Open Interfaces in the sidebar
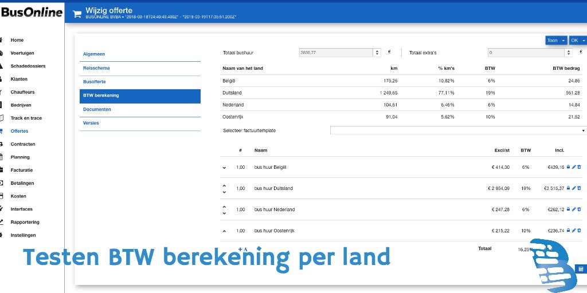 pos(22,209)
